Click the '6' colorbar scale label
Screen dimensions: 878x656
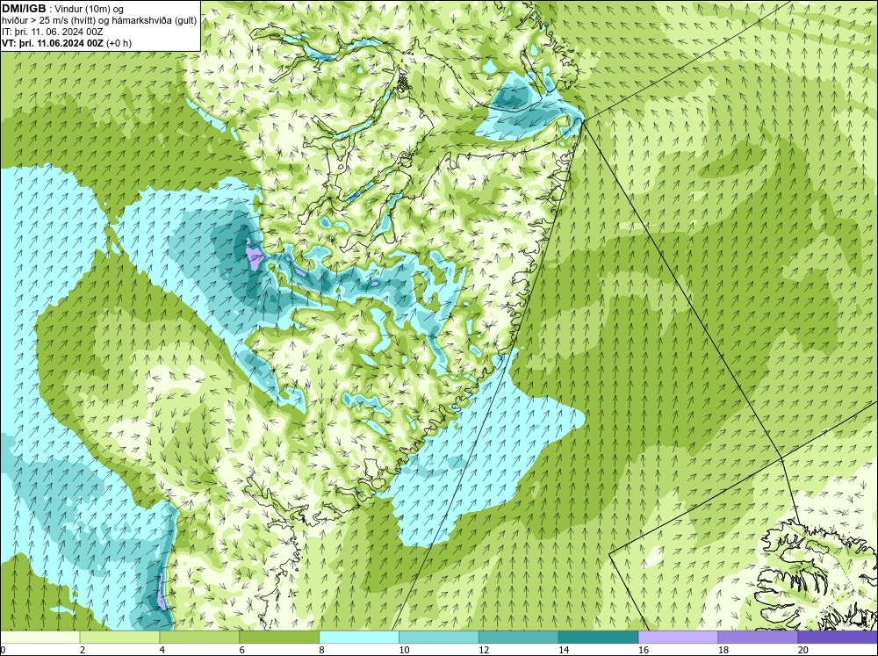pos(242,650)
